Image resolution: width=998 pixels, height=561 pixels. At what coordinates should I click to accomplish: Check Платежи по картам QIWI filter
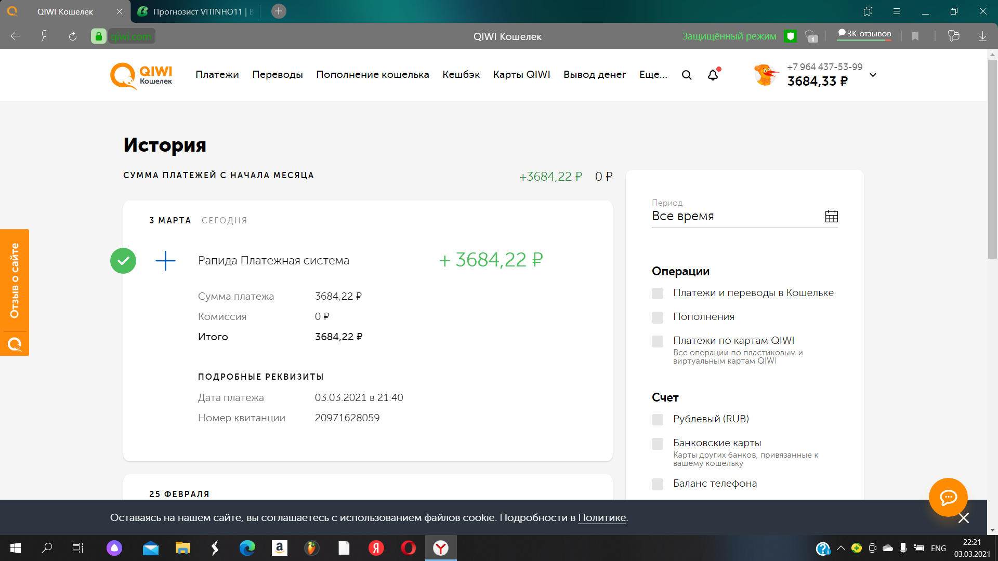658,341
